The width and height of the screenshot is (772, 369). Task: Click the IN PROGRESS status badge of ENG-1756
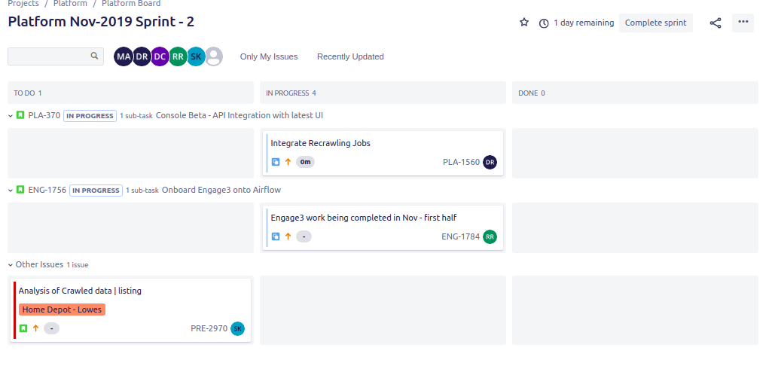[x=96, y=191]
